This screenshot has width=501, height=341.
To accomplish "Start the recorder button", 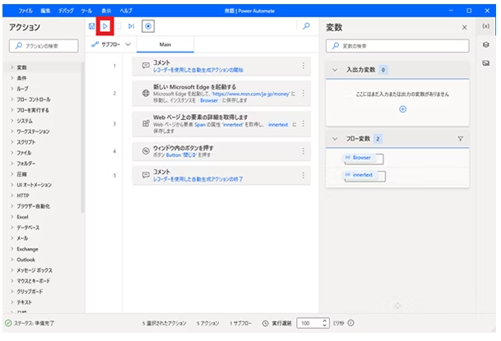I will click(x=148, y=26).
